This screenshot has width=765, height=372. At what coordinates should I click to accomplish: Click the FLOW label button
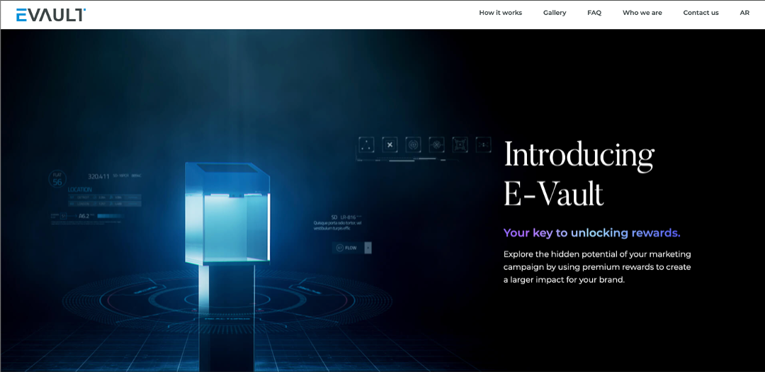(x=347, y=248)
